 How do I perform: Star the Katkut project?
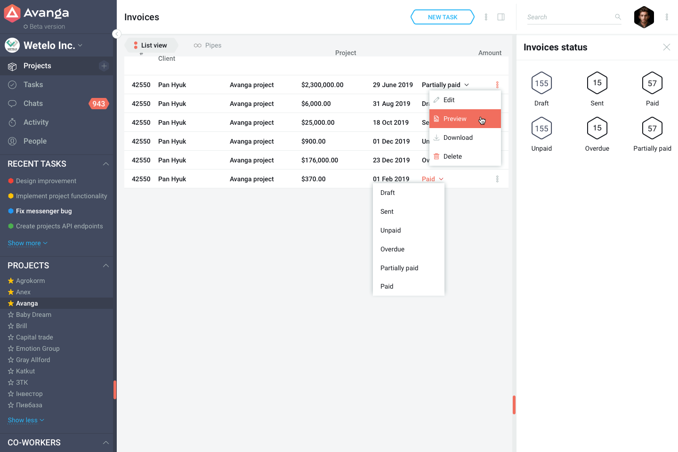(x=11, y=371)
